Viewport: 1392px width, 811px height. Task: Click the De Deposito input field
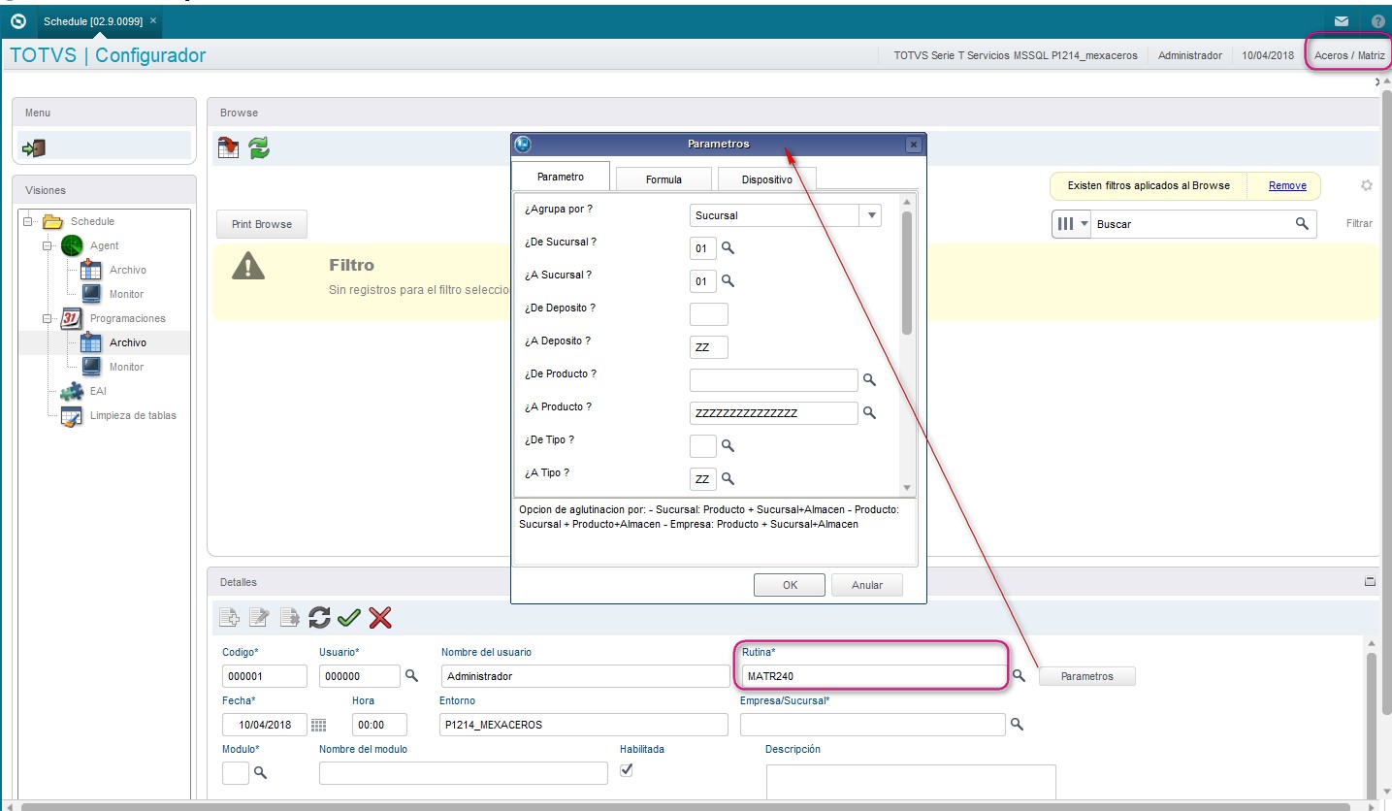tap(708, 314)
